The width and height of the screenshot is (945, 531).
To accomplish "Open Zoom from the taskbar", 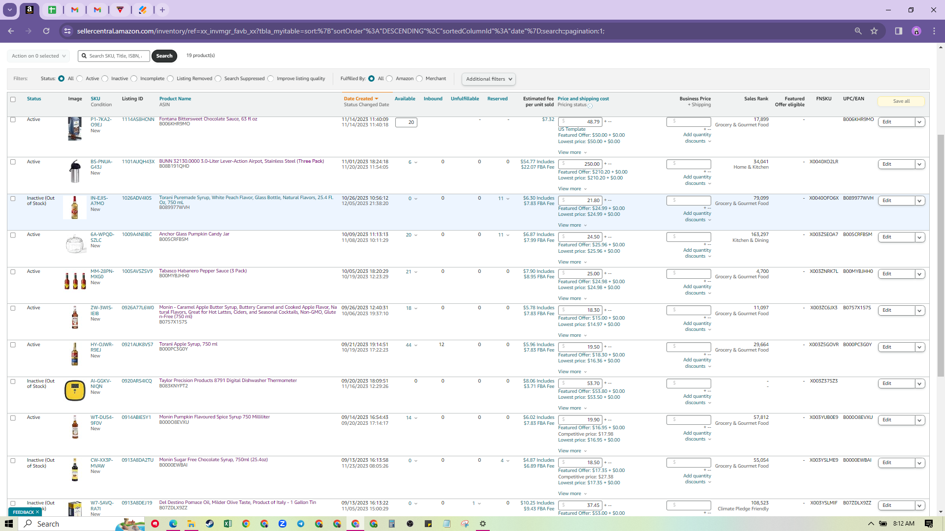I will pyautogui.click(x=283, y=524).
